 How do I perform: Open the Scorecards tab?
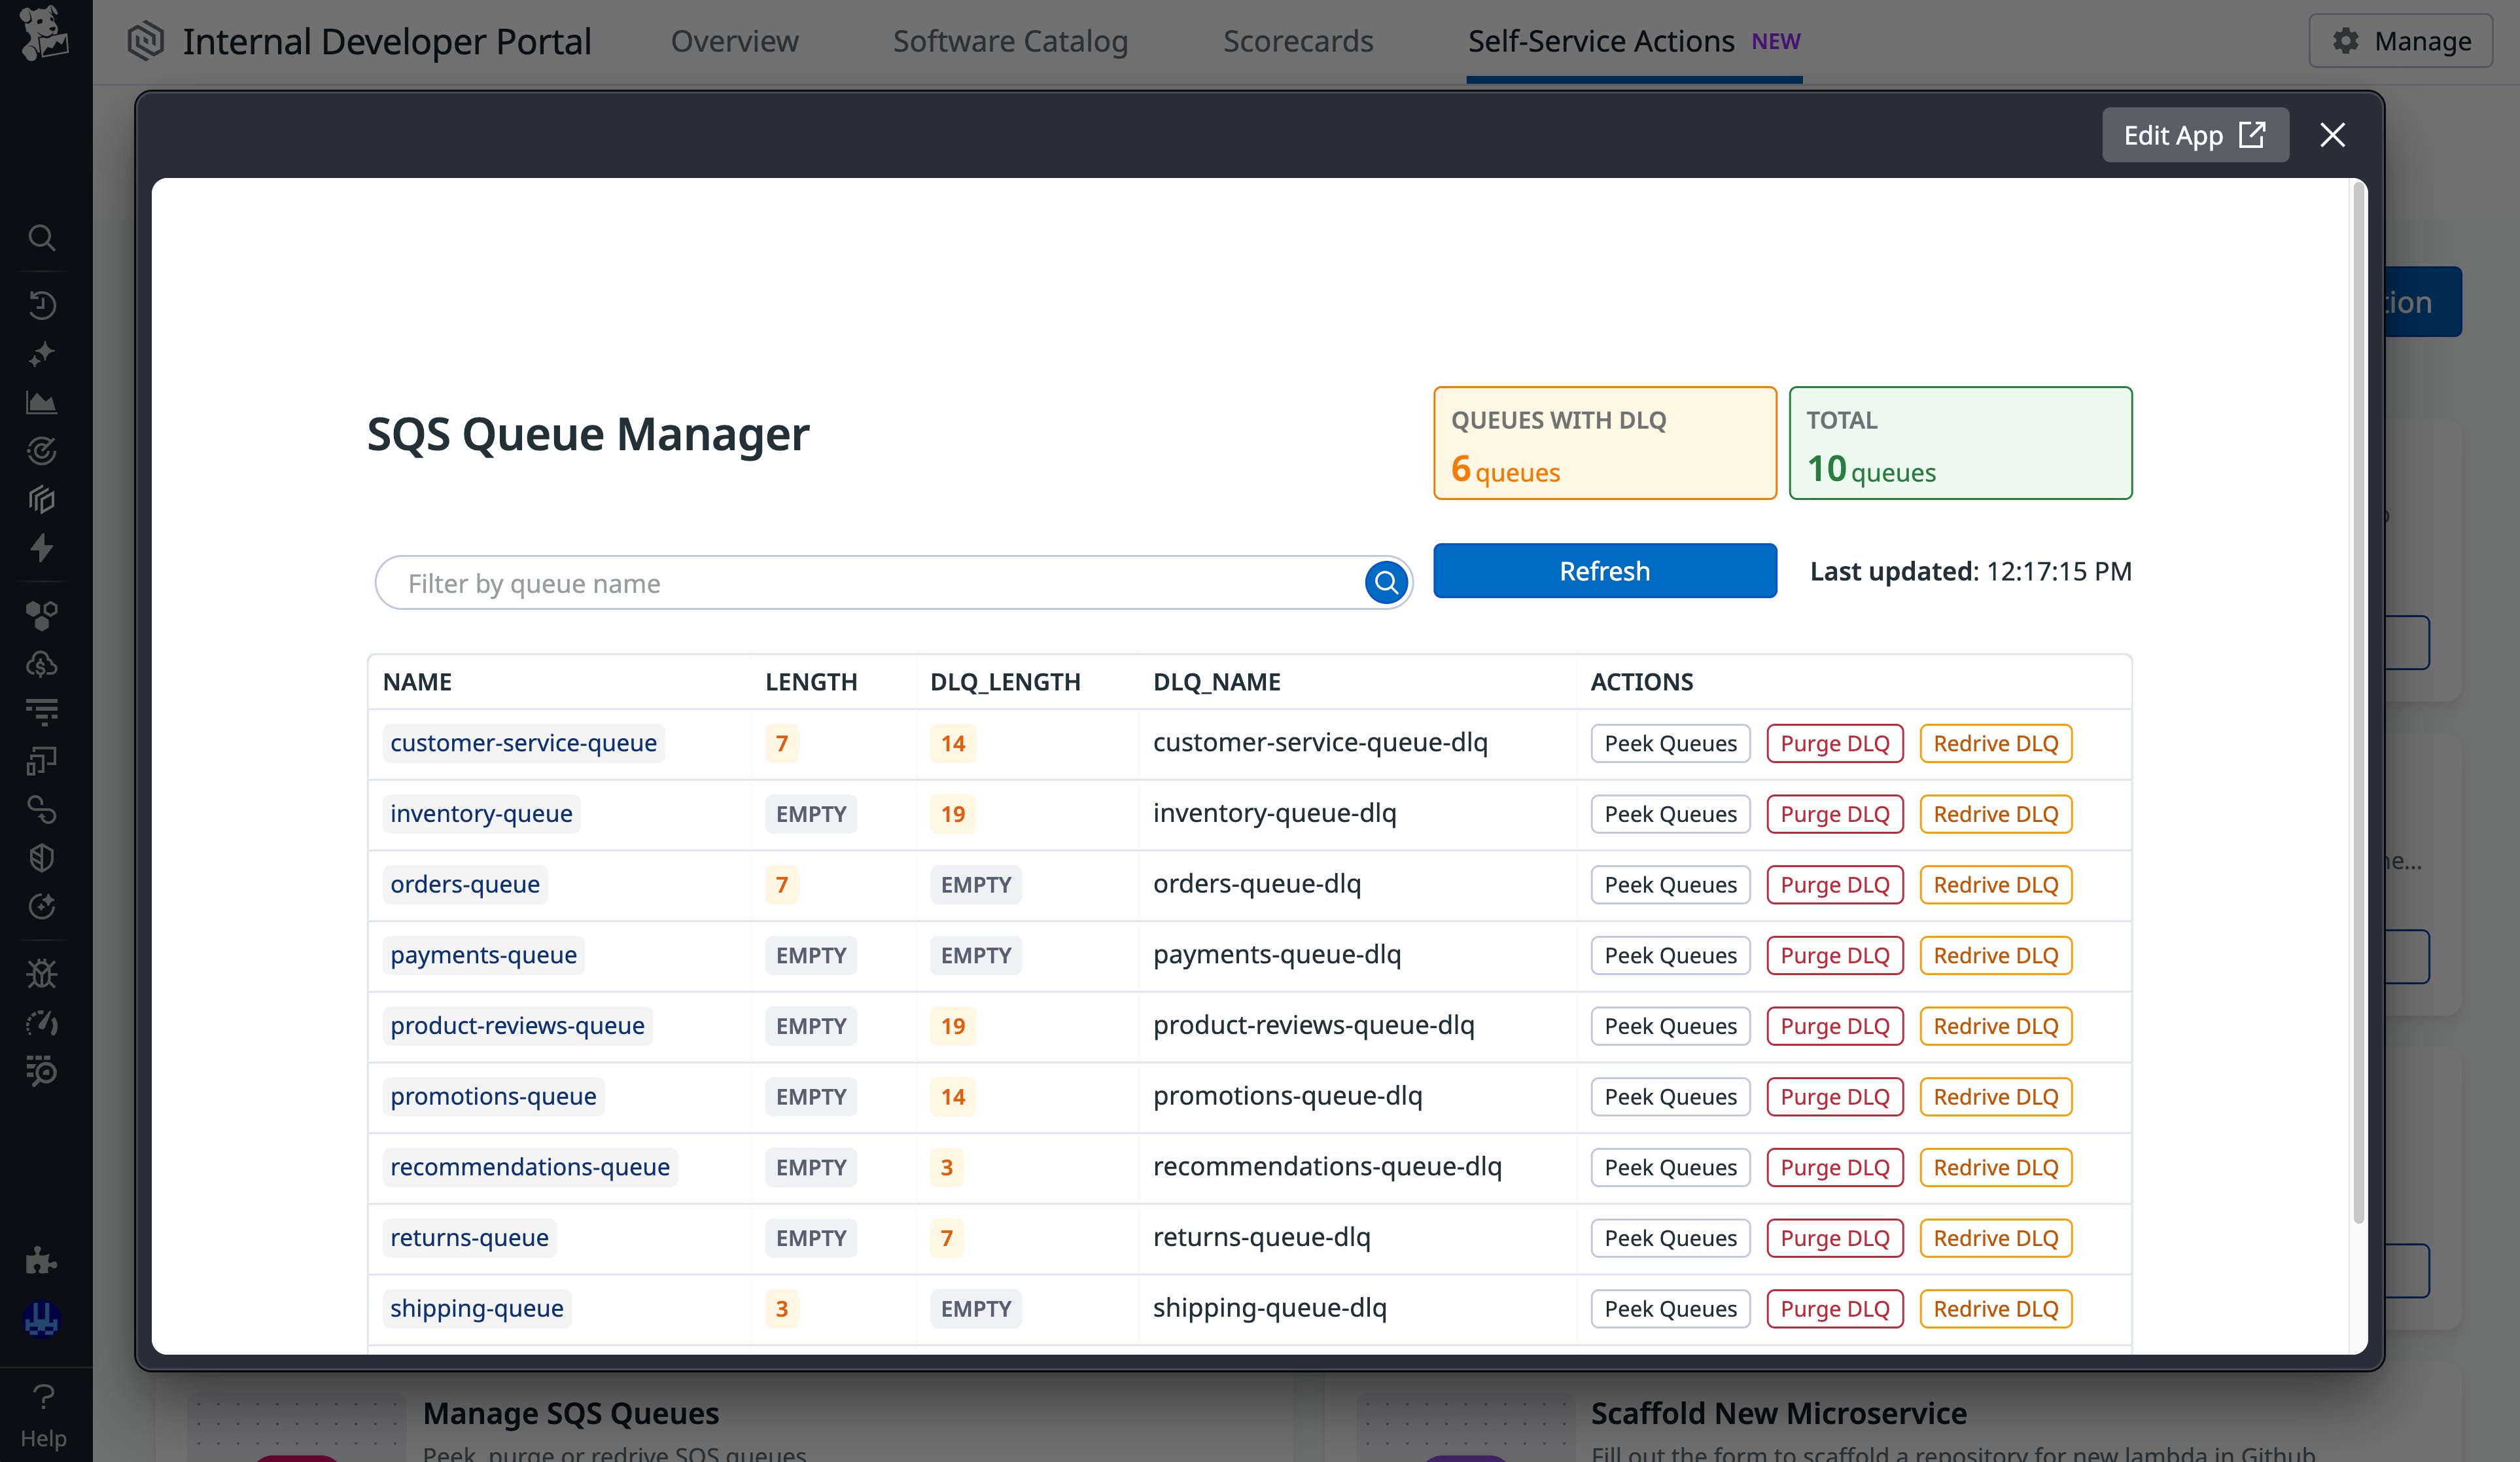[1298, 42]
